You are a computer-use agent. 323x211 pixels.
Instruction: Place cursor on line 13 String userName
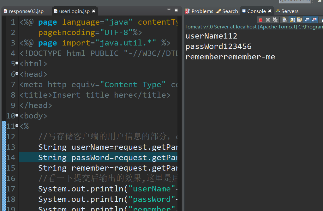(108, 147)
